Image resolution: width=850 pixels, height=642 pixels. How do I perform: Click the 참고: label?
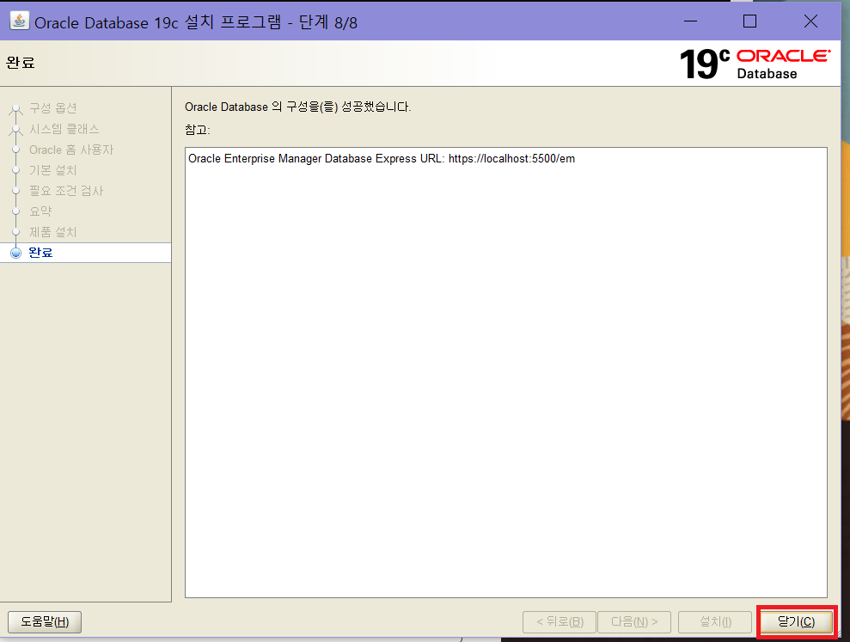(198, 130)
